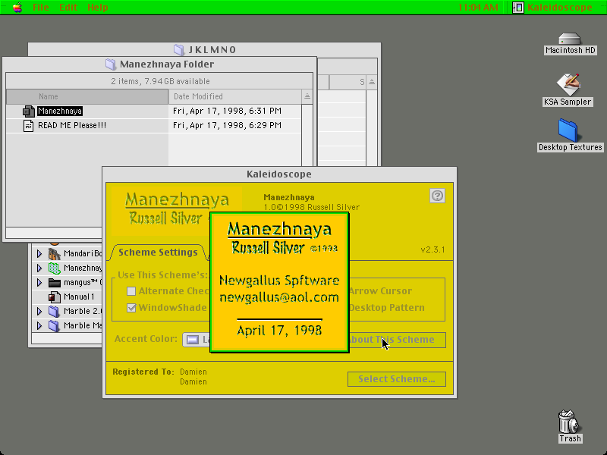
Task: Click the Fri, Apr 17, 1998, 6:31 PM date
Action: 227,111
